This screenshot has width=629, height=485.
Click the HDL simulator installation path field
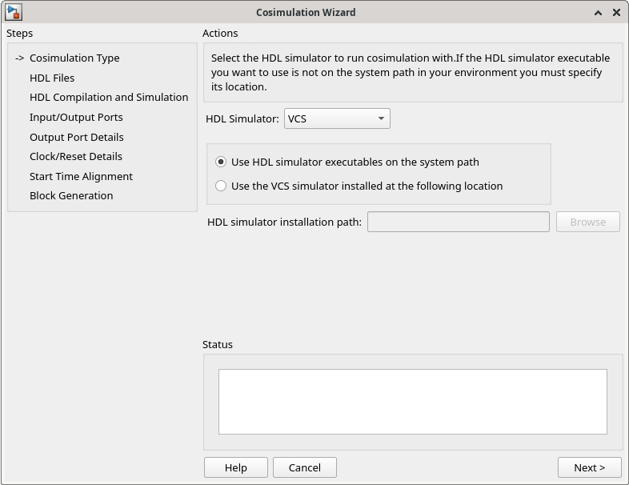coord(458,222)
